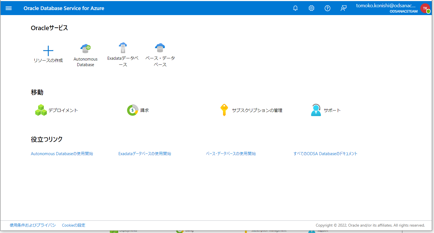Open 使用条件およびプライバシ footer link
434x233 pixels.
(33, 225)
